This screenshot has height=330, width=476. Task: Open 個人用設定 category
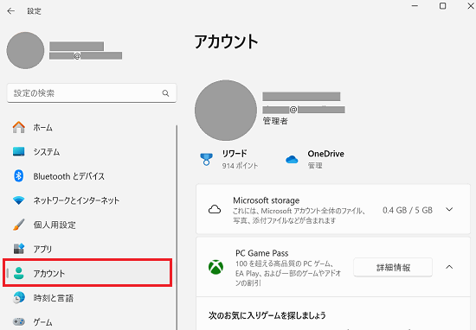coord(55,225)
